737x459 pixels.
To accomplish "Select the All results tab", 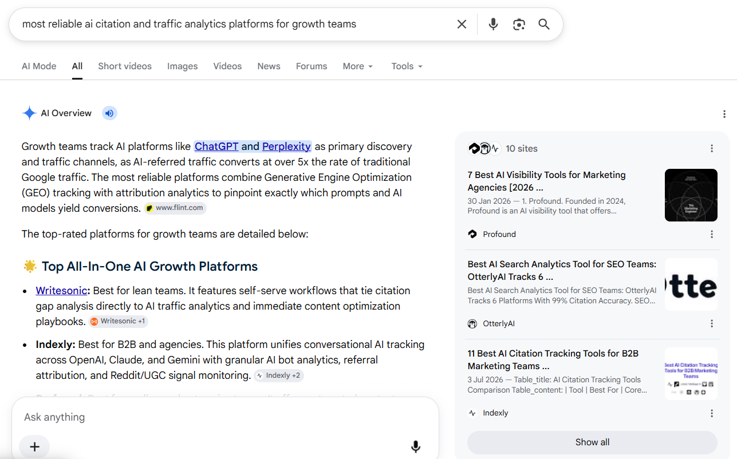I will pos(77,66).
